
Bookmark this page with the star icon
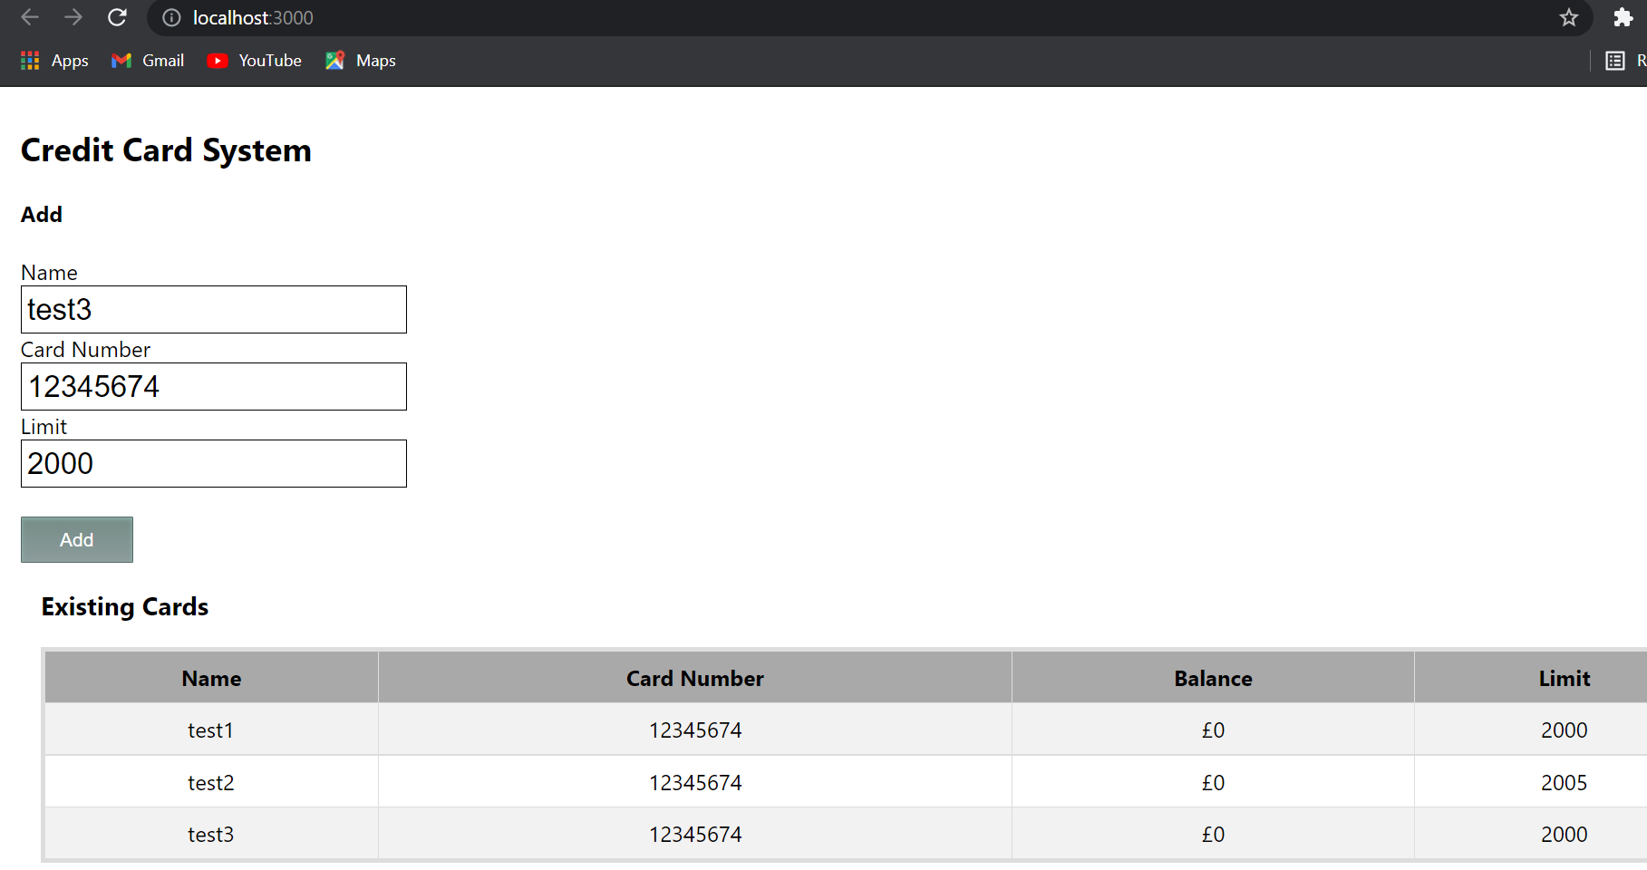tap(1569, 18)
